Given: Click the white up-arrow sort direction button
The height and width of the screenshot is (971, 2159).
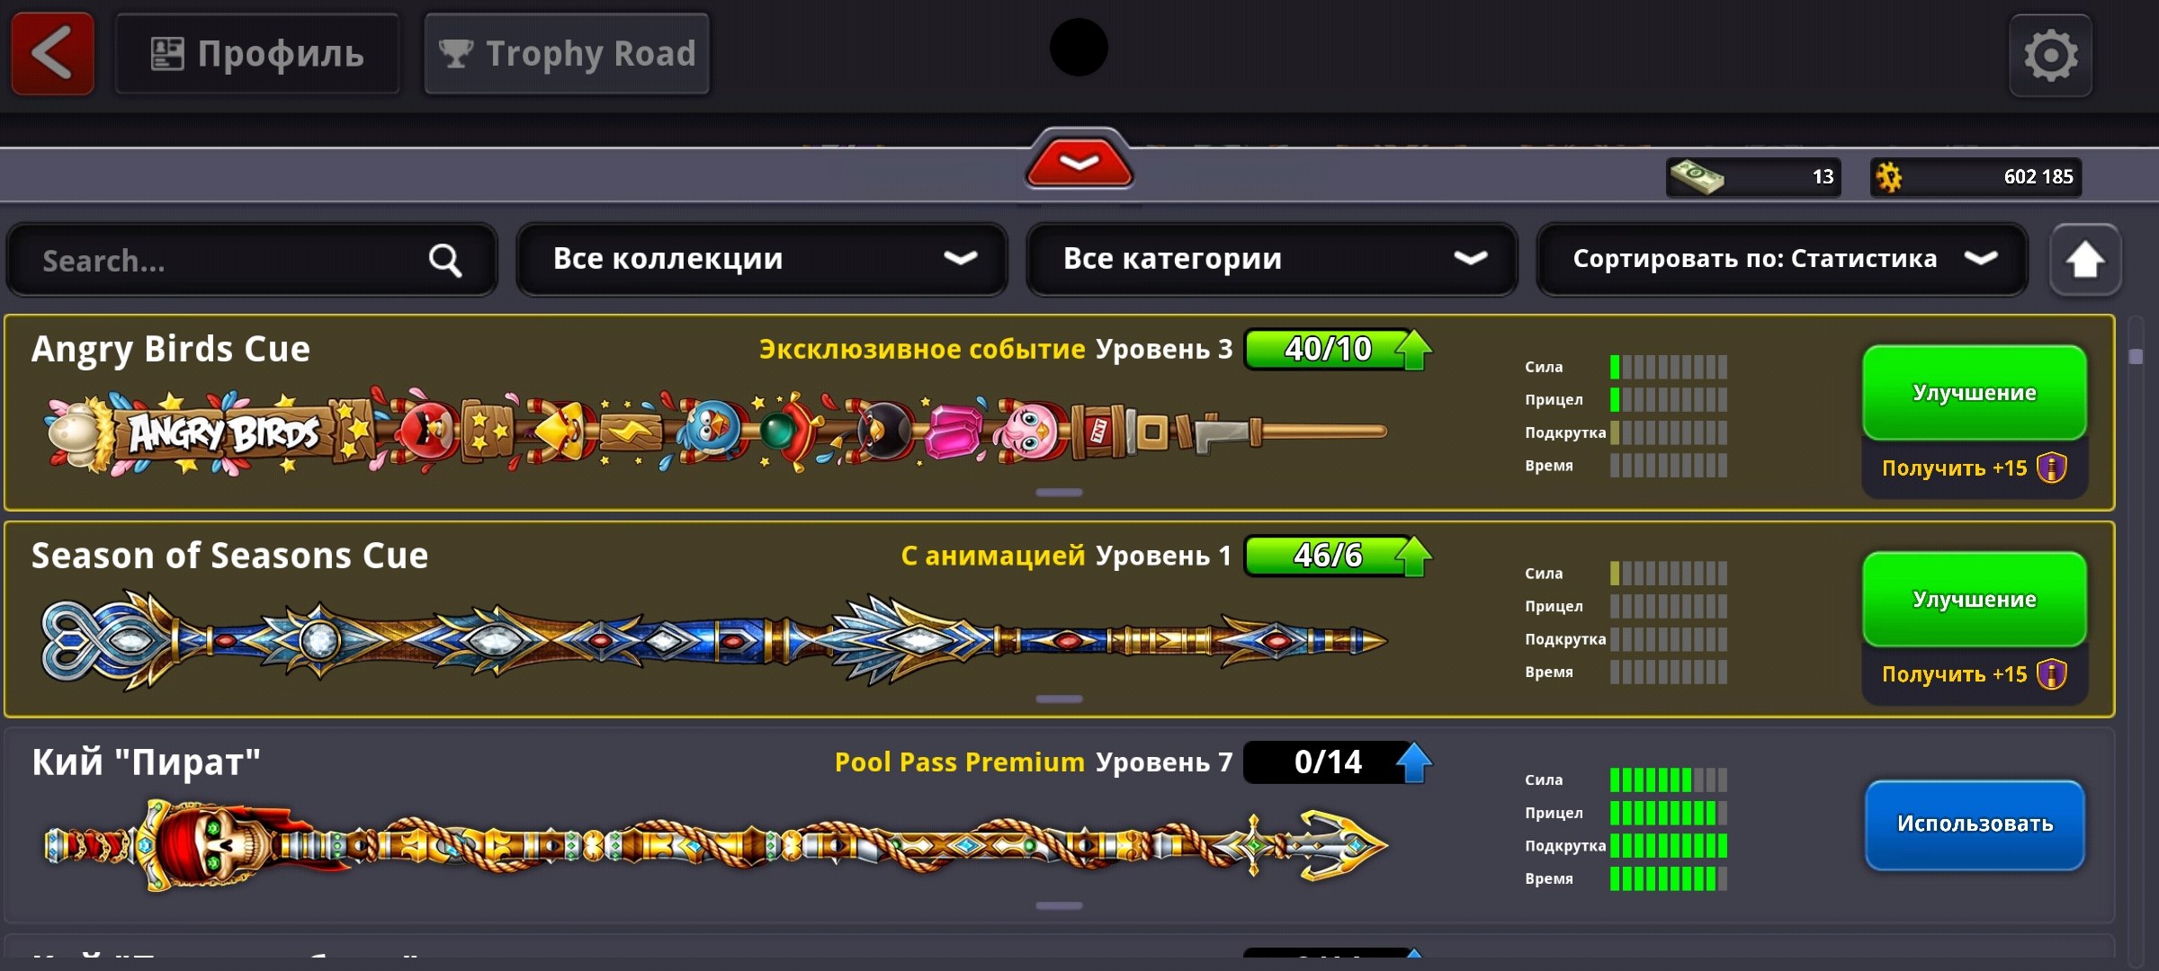Looking at the screenshot, I should click(2085, 260).
